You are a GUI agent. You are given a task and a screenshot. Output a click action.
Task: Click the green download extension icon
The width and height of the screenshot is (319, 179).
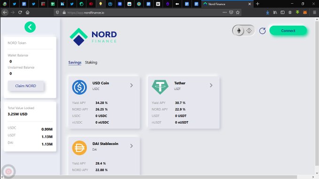point(297,12)
